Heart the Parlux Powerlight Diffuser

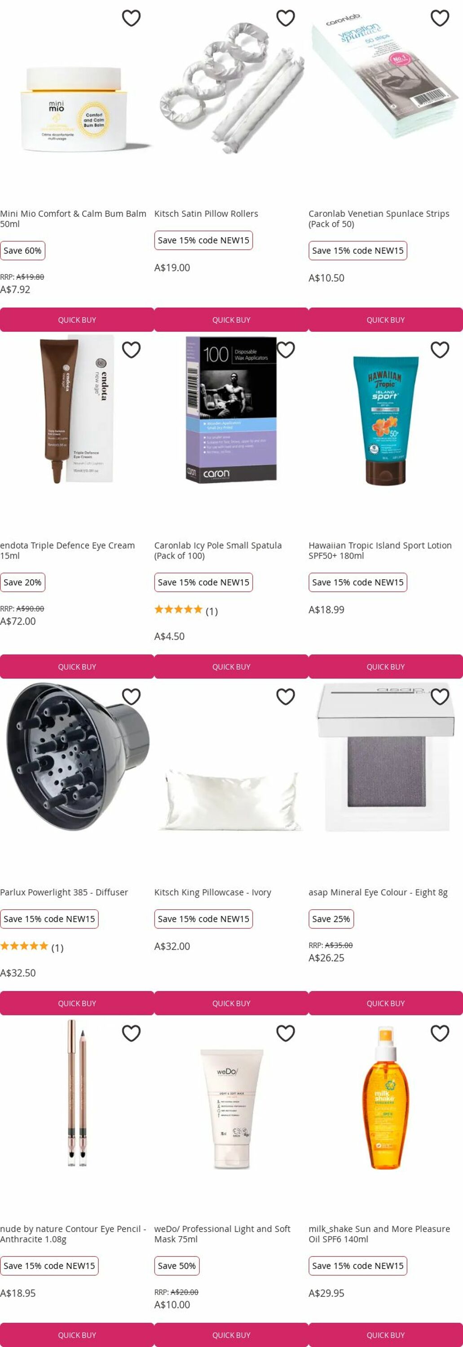click(x=131, y=696)
